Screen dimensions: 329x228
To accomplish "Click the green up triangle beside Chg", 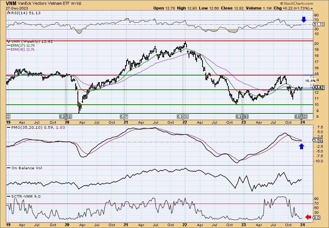I will [x=311, y=8].
